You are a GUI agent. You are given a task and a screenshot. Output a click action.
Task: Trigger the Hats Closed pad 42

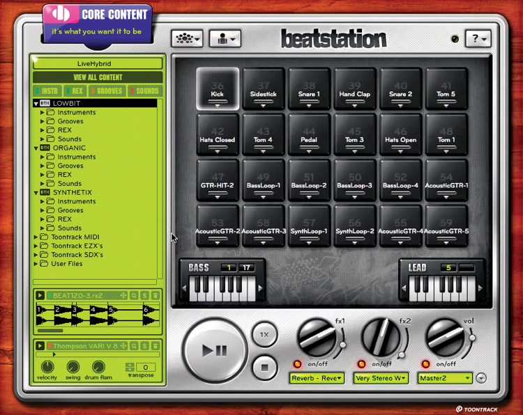point(218,134)
